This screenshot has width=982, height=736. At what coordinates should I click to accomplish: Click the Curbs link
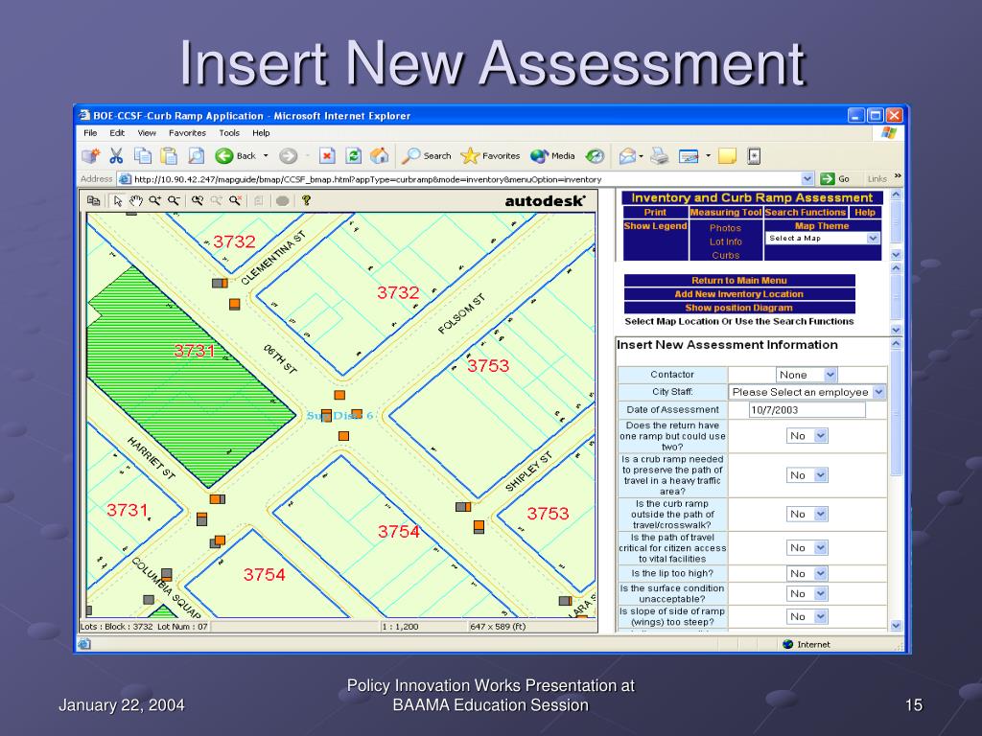tap(725, 255)
